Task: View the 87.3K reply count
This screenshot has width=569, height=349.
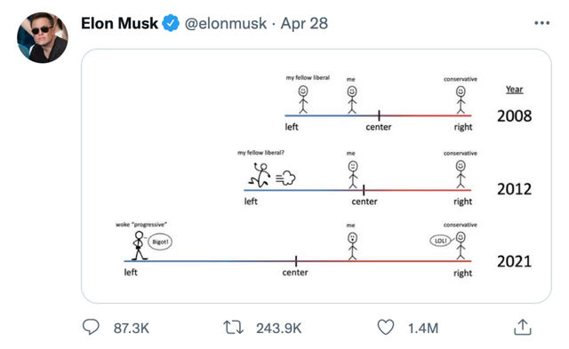Action: (x=131, y=329)
